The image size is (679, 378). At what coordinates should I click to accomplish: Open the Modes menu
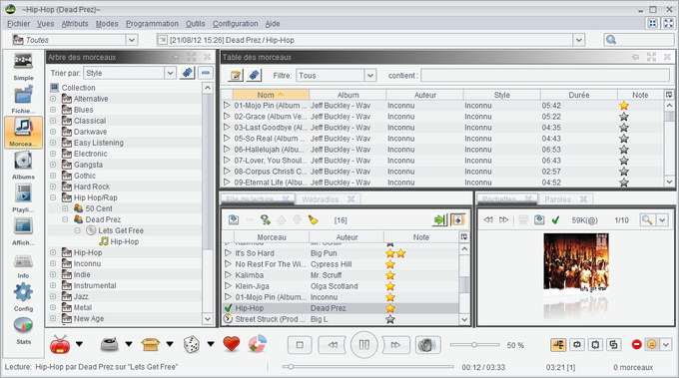[x=107, y=24]
